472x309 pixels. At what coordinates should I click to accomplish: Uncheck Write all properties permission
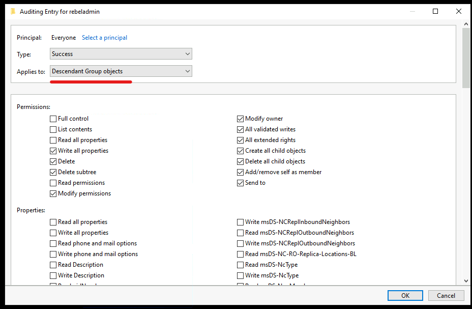coord(53,151)
